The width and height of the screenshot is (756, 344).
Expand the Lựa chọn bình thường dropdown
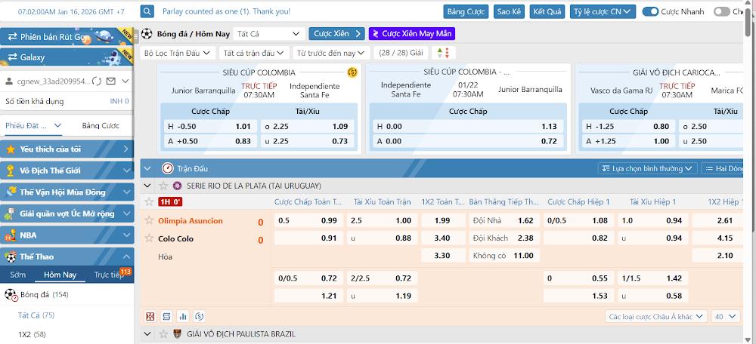click(647, 169)
